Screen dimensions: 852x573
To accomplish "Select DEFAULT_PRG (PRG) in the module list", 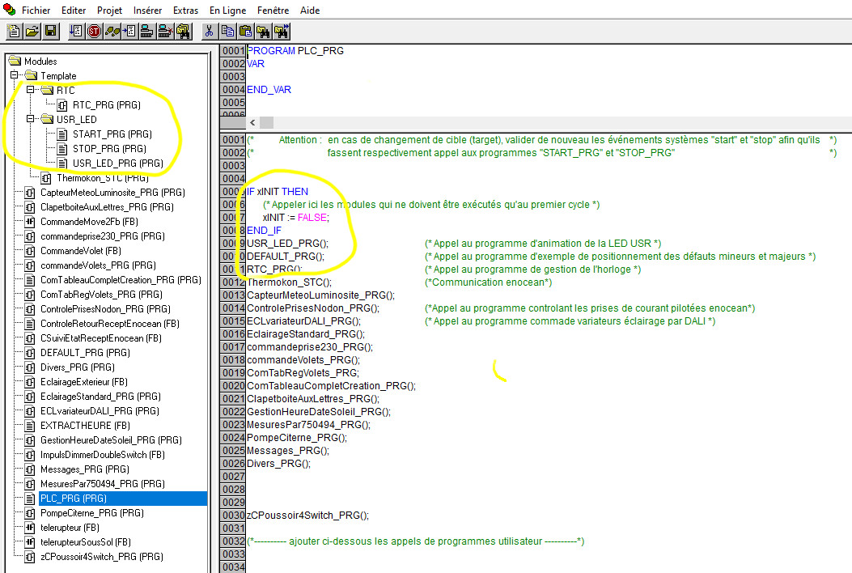I will (83, 353).
